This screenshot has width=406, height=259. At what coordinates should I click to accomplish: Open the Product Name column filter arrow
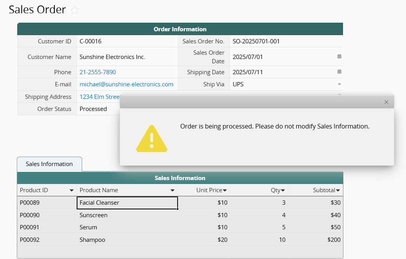click(172, 190)
